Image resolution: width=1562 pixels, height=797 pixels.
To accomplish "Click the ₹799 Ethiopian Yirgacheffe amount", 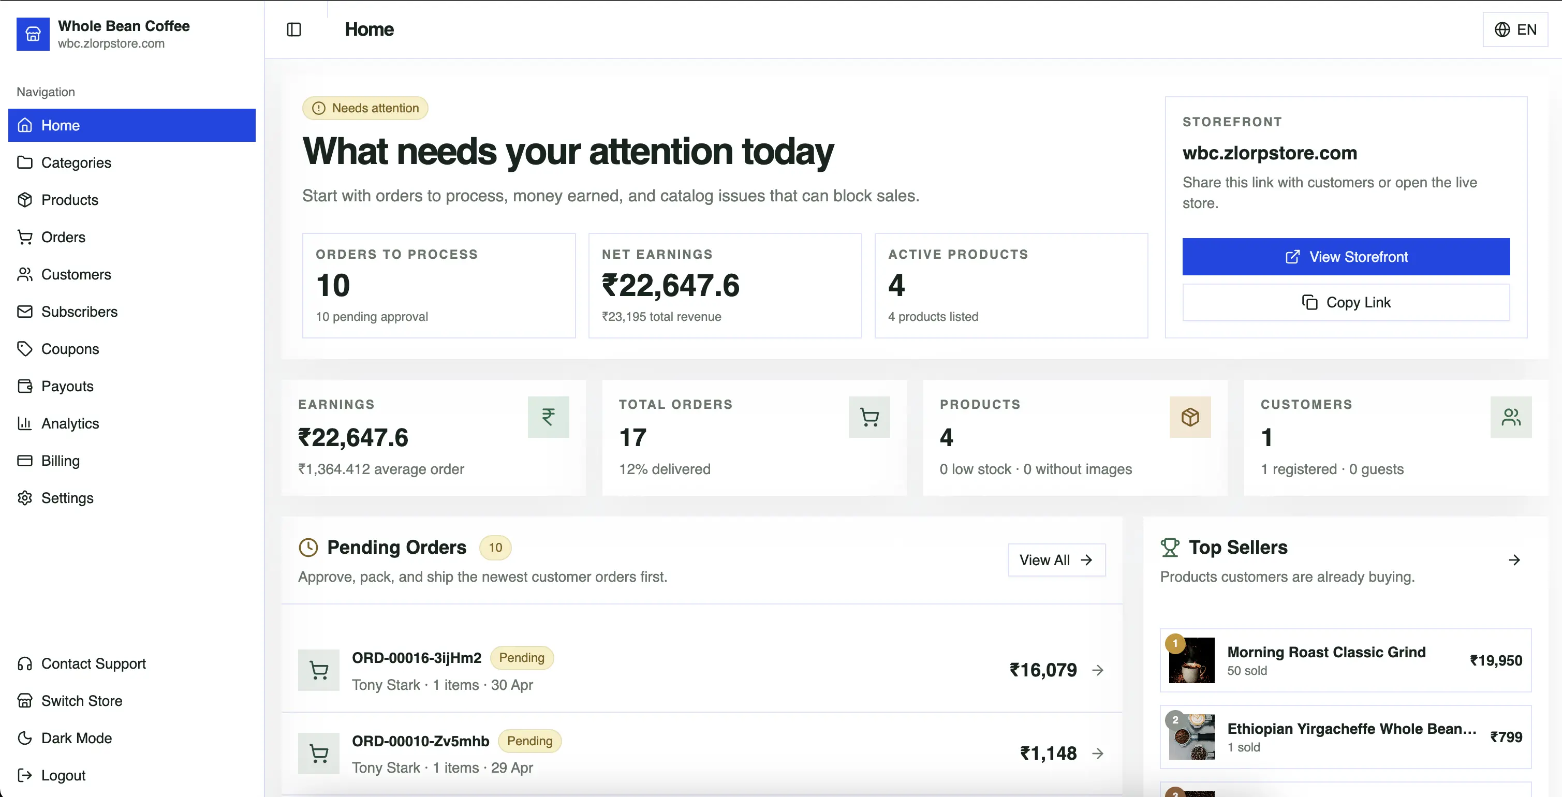I will (x=1506, y=737).
